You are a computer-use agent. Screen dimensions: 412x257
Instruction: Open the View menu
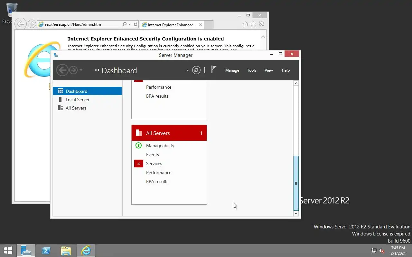pyautogui.click(x=269, y=70)
